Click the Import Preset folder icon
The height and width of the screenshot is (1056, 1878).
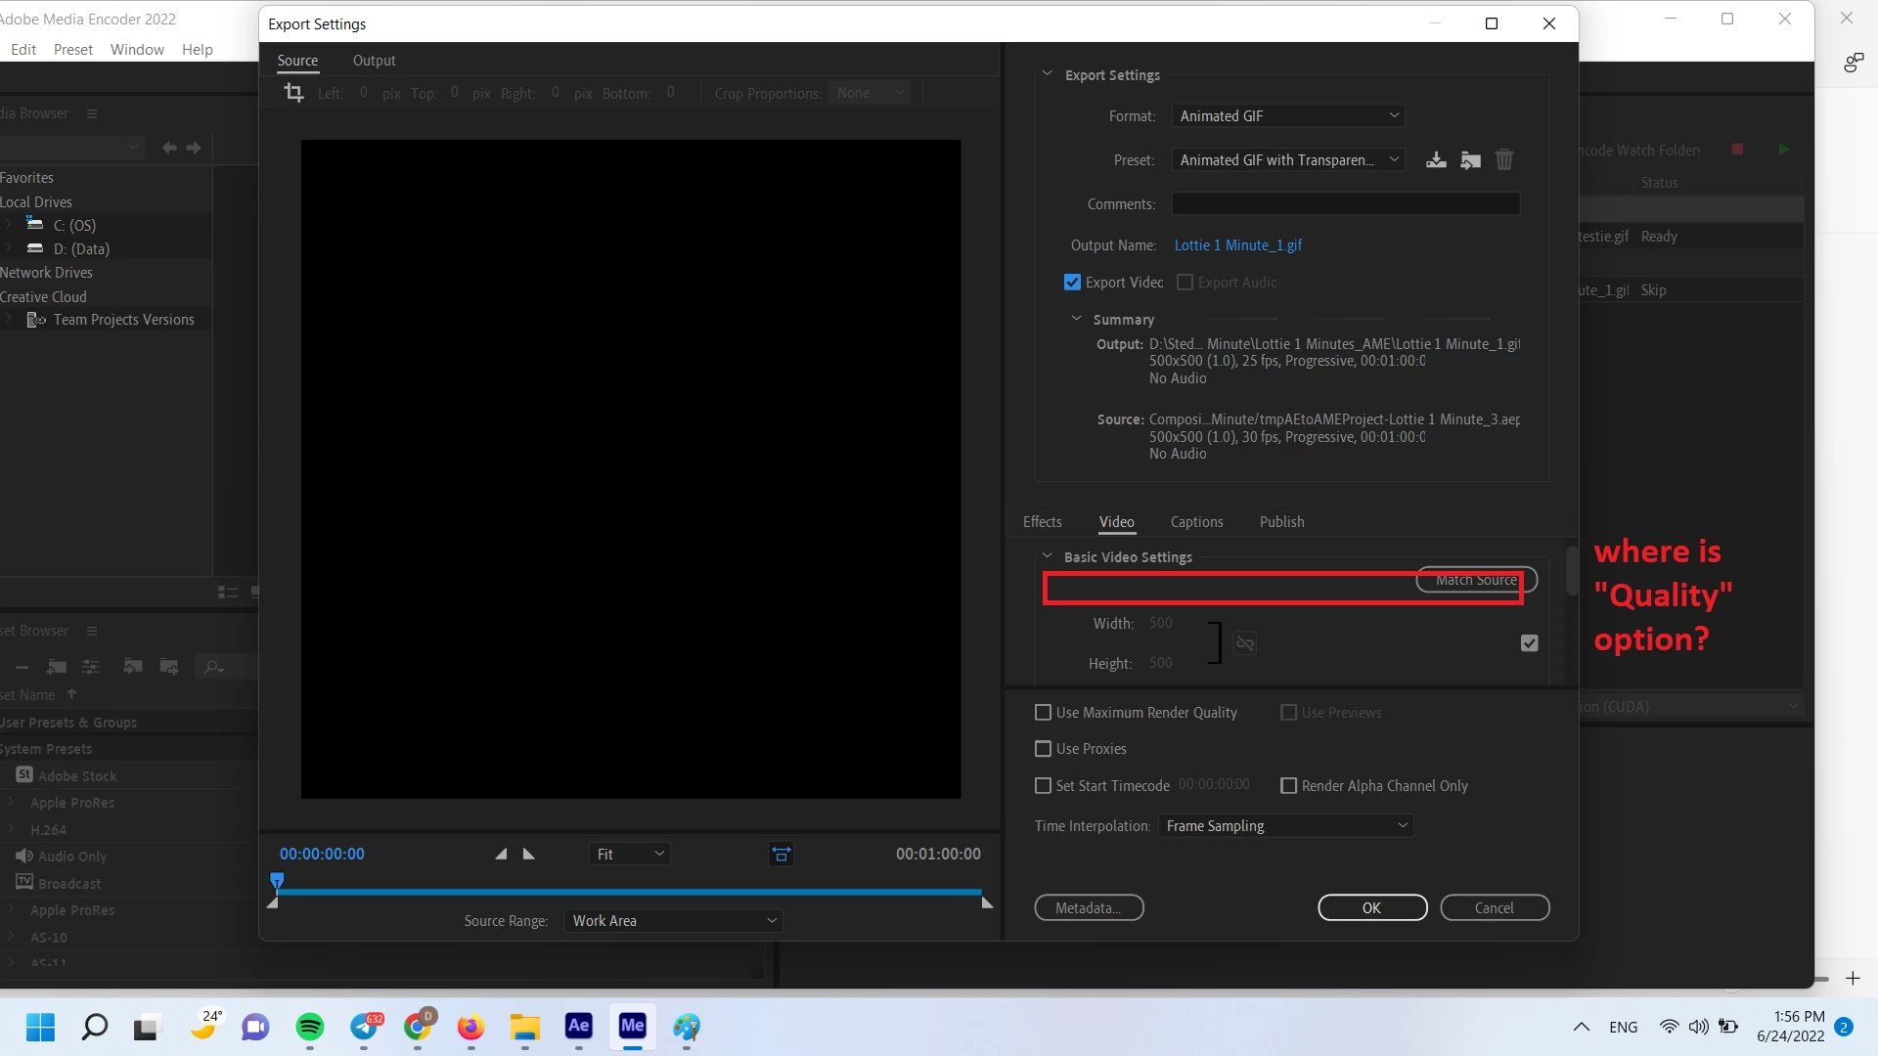1470,160
